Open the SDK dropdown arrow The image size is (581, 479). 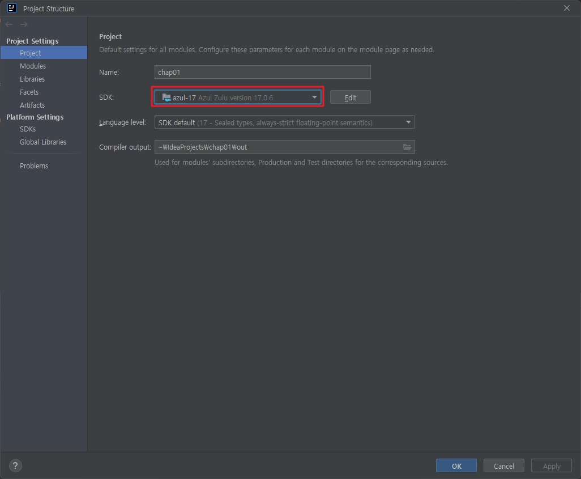click(x=314, y=97)
